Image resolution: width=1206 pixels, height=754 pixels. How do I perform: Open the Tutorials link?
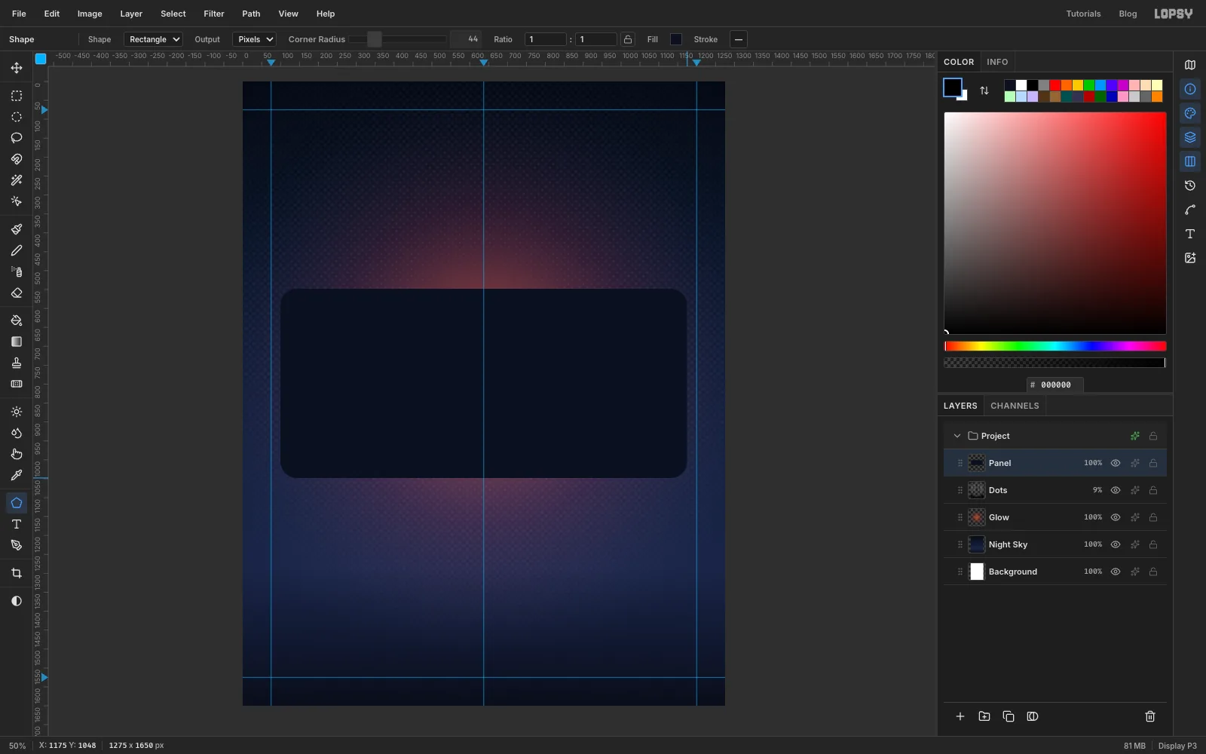tap(1083, 14)
